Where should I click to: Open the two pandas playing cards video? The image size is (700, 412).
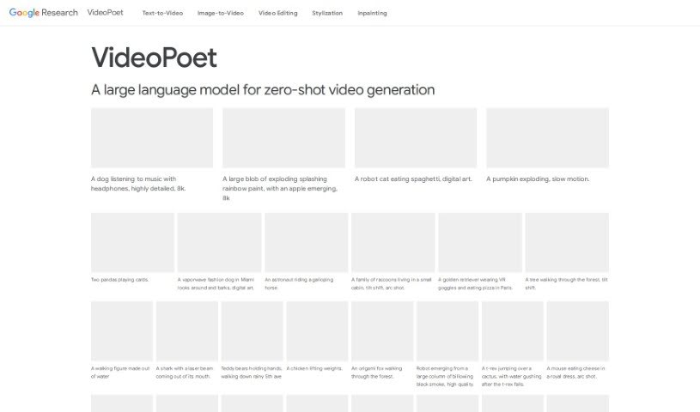132,242
